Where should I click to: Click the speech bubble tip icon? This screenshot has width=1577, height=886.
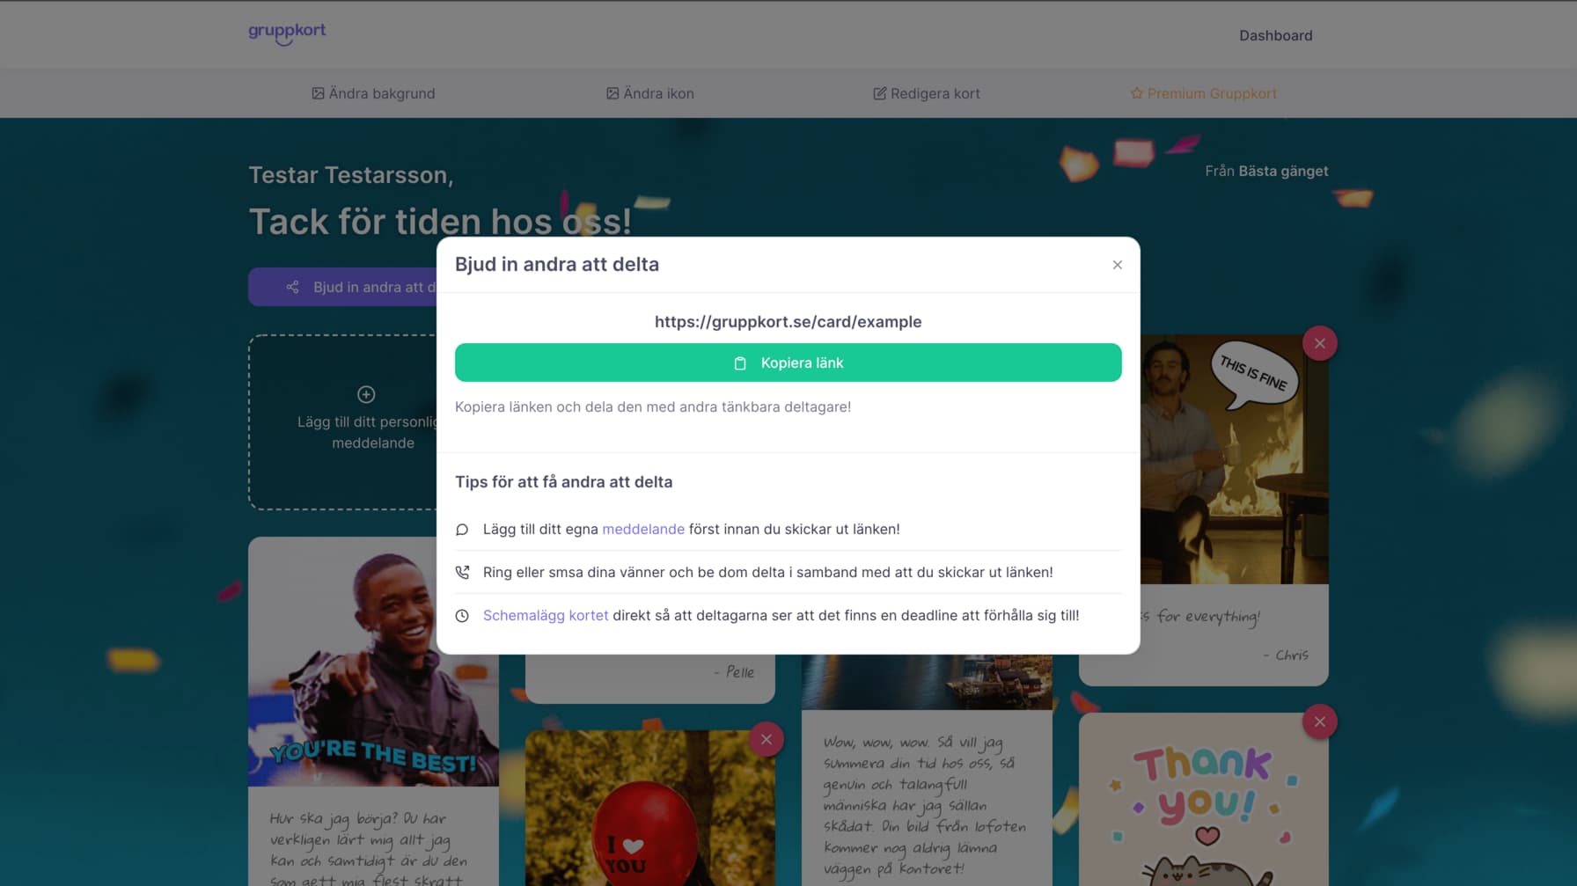462,530
